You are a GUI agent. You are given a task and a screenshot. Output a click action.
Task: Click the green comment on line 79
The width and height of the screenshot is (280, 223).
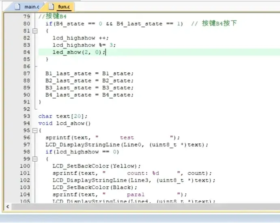[x=52, y=16]
